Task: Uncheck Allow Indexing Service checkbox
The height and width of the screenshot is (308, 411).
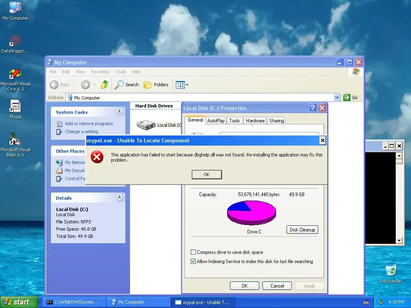Action: [193, 261]
